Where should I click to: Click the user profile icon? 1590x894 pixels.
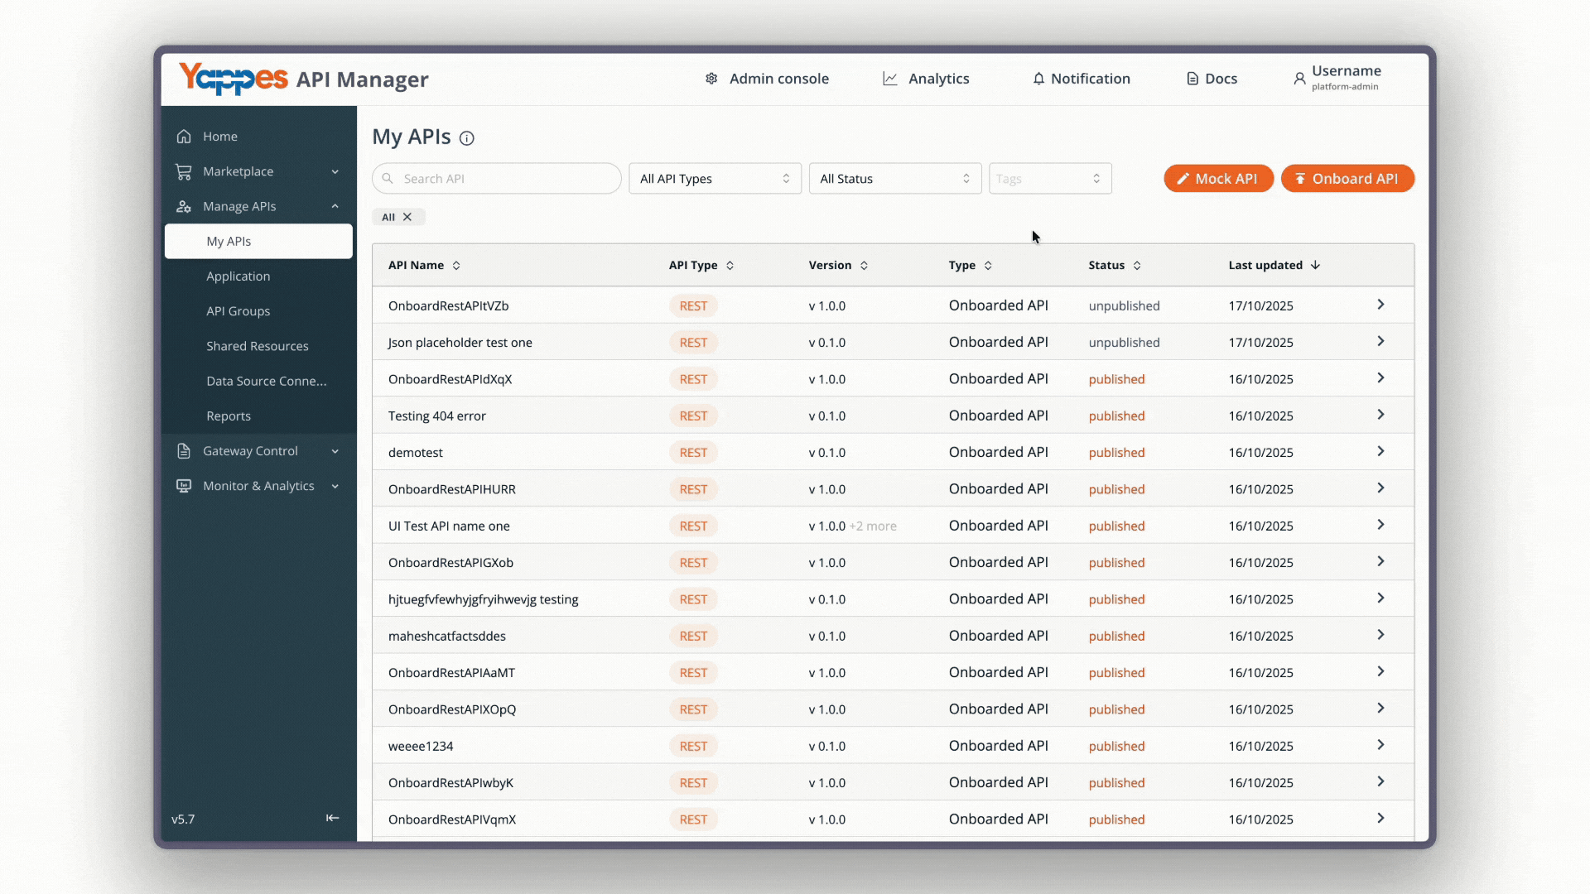(x=1299, y=79)
